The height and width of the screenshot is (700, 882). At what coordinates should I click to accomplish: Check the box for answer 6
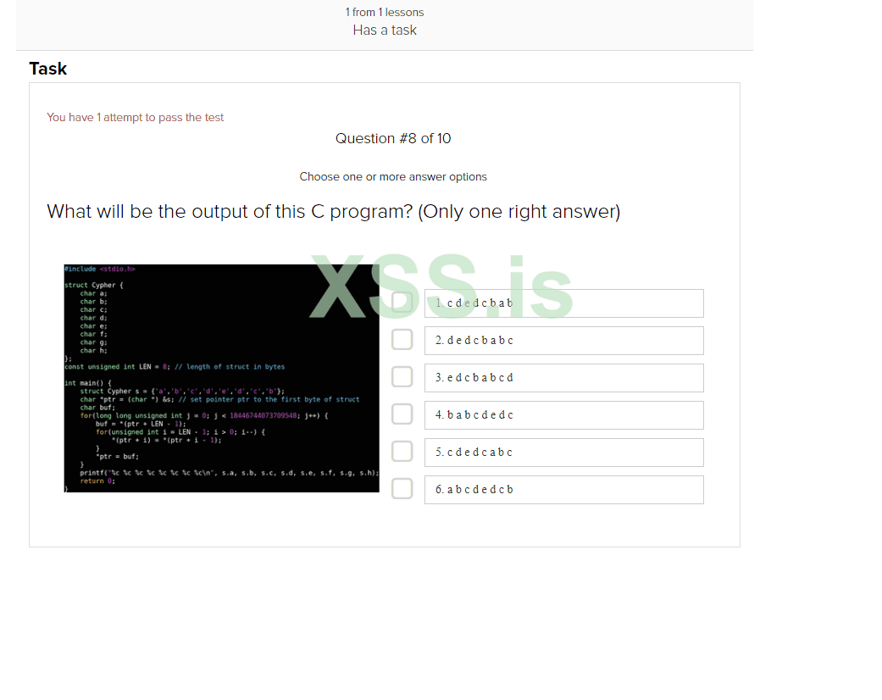pos(402,488)
